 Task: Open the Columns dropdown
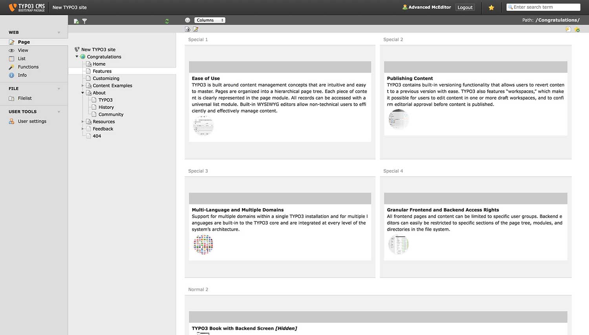point(210,20)
